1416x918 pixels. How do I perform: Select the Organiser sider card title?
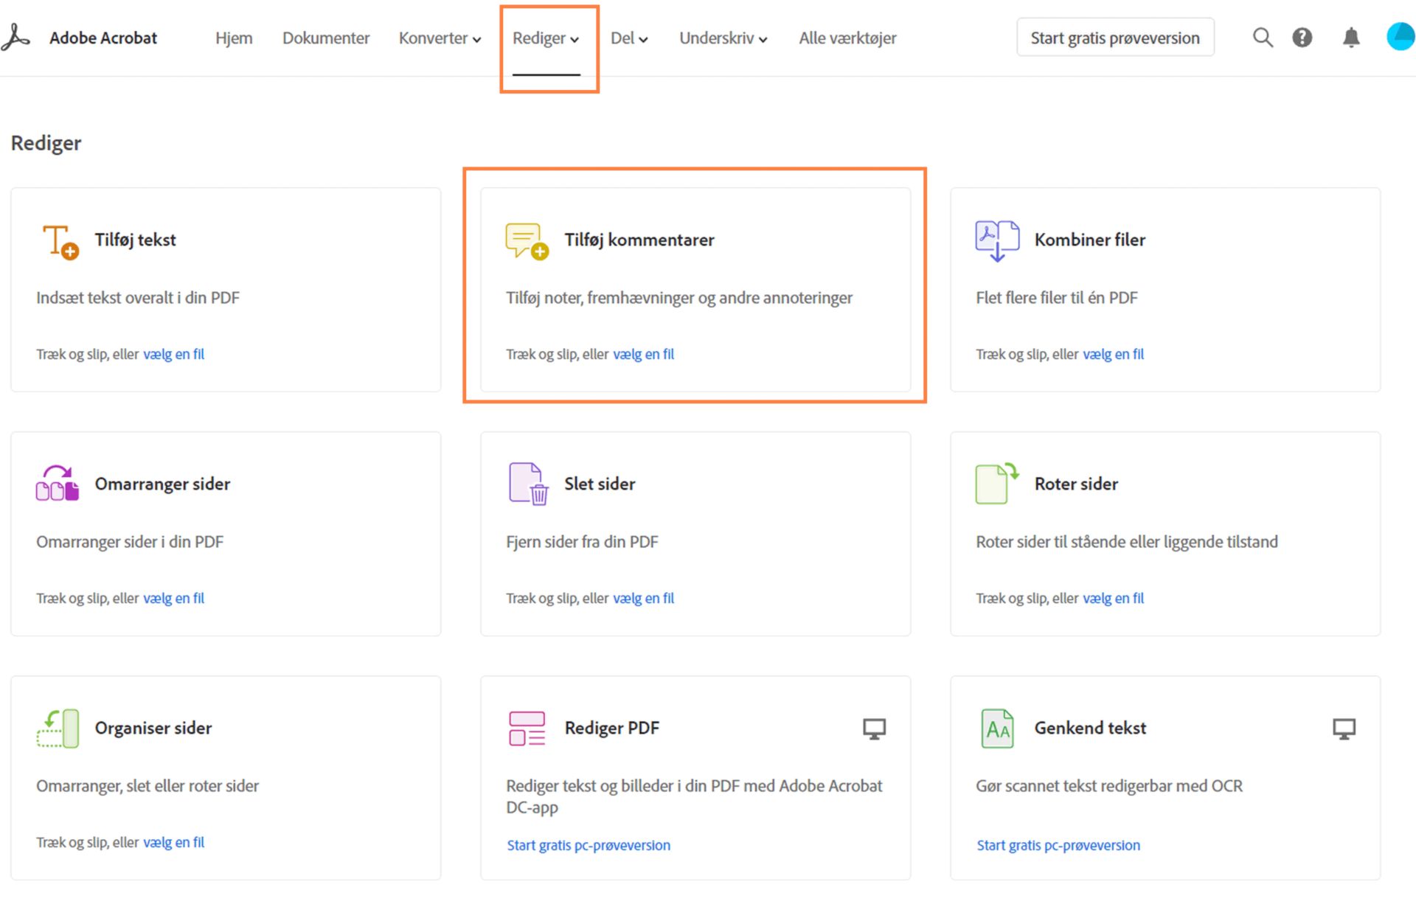(x=153, y=729)
